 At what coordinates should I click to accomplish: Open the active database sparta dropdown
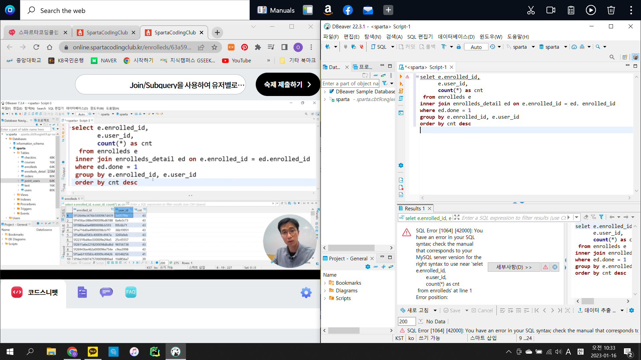pyautogui.click(x=566, y=47)
